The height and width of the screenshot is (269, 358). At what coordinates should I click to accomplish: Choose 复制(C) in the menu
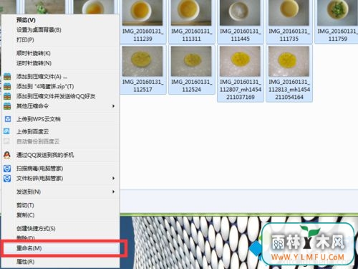pos(25,215)
